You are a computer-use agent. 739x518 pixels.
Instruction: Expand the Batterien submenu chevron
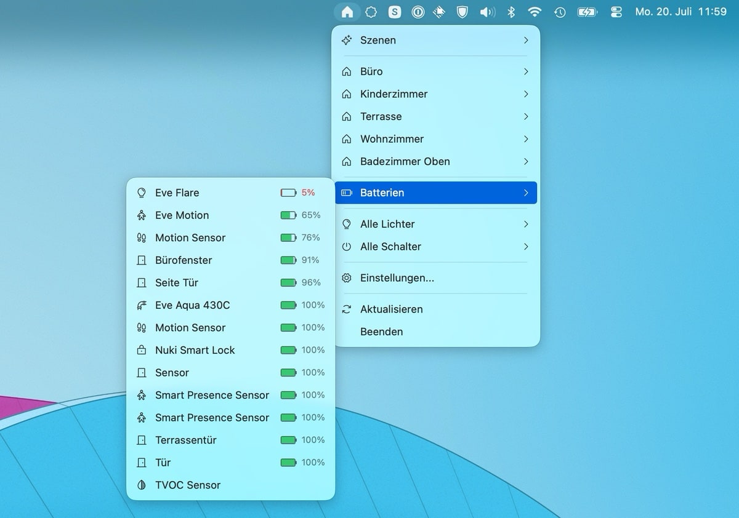pos(526,193)
